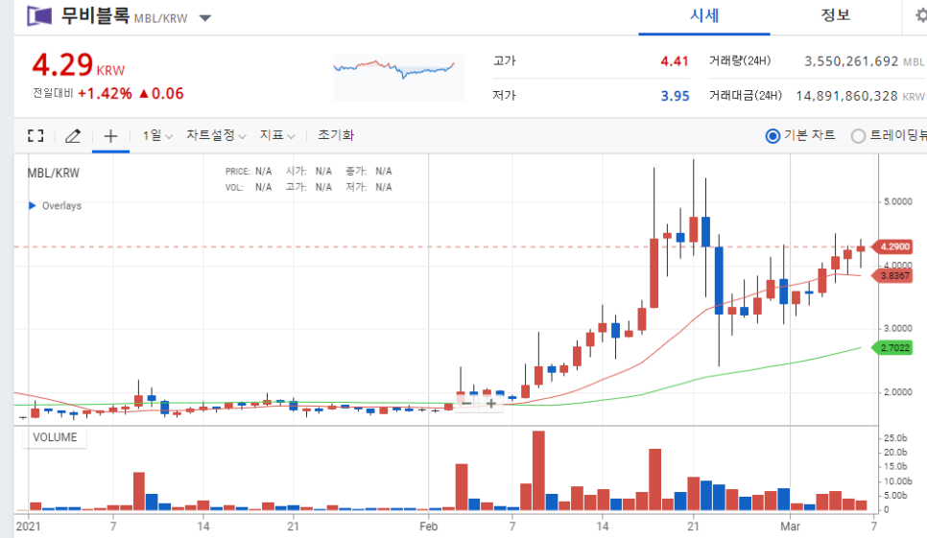This screenshot has width=927, height=538.
Task: Click the 2.7022 green average tag
Action: [893, 348]
